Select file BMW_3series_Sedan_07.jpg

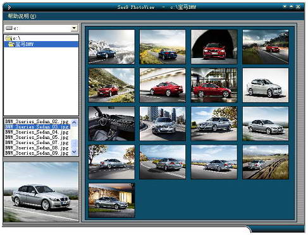[37, 143]
